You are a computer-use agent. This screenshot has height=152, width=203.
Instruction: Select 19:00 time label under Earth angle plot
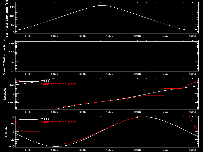click(110, 36)
